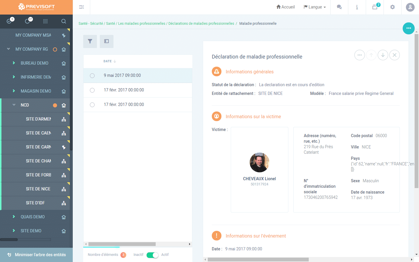The width and height of the screenshot is (419, 262).
Task: Open Déclarations de maladies professionnelles breadcrumb
Action: (x=201, y=24)
